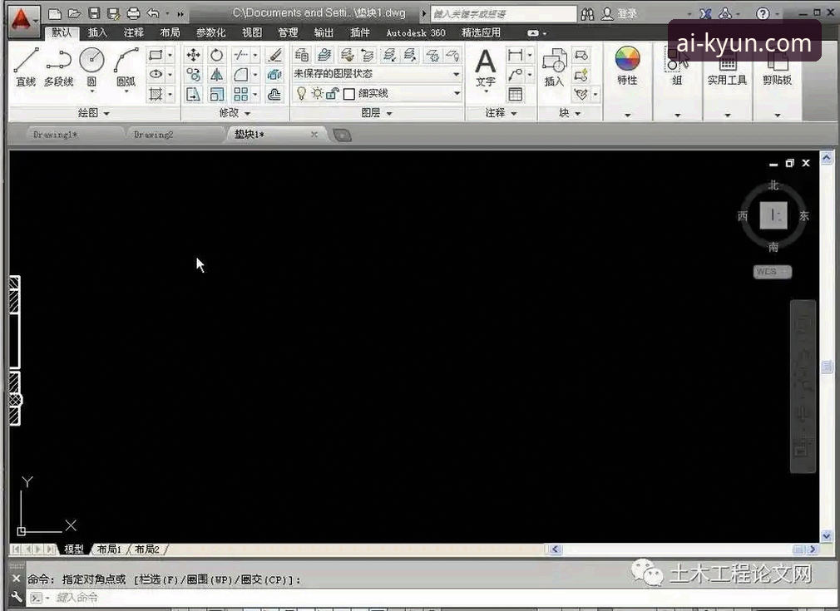The image size is (840, 611).
Task: Select the Fillet tool icon
Action: coord(241,75)
